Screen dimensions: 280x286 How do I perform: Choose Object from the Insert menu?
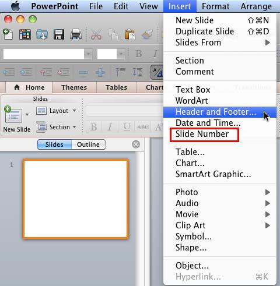click(x=220, y=266)
